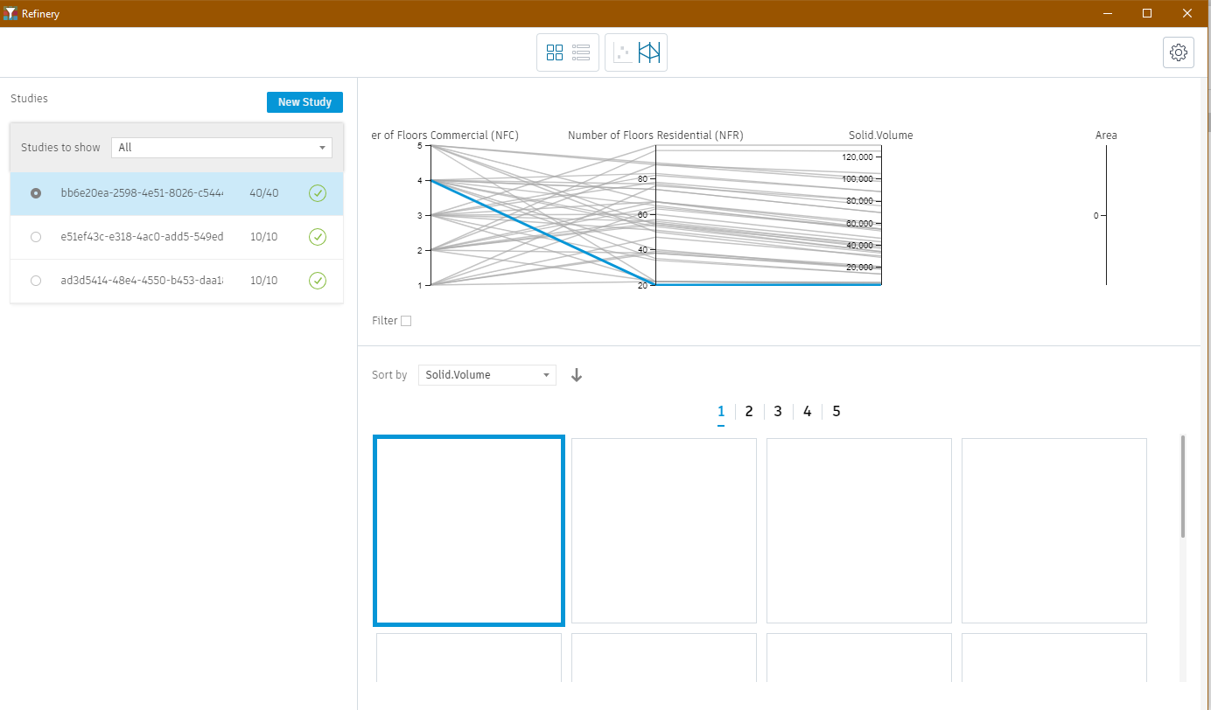Click the 40/40 count on the first study

(264, 193)
